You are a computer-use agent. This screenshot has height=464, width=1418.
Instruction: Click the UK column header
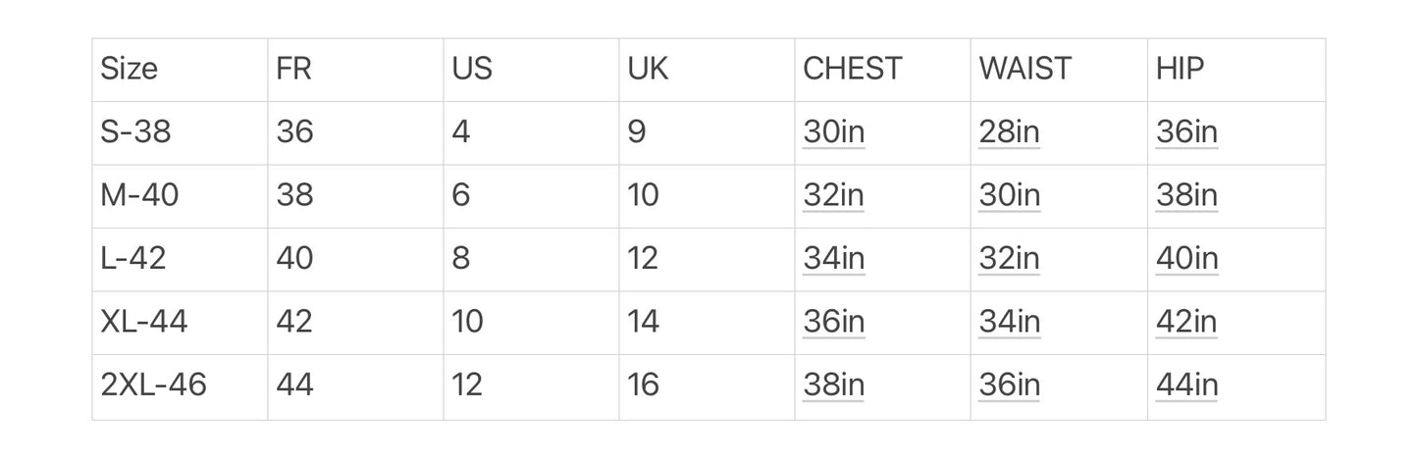(x=707, y=70)
